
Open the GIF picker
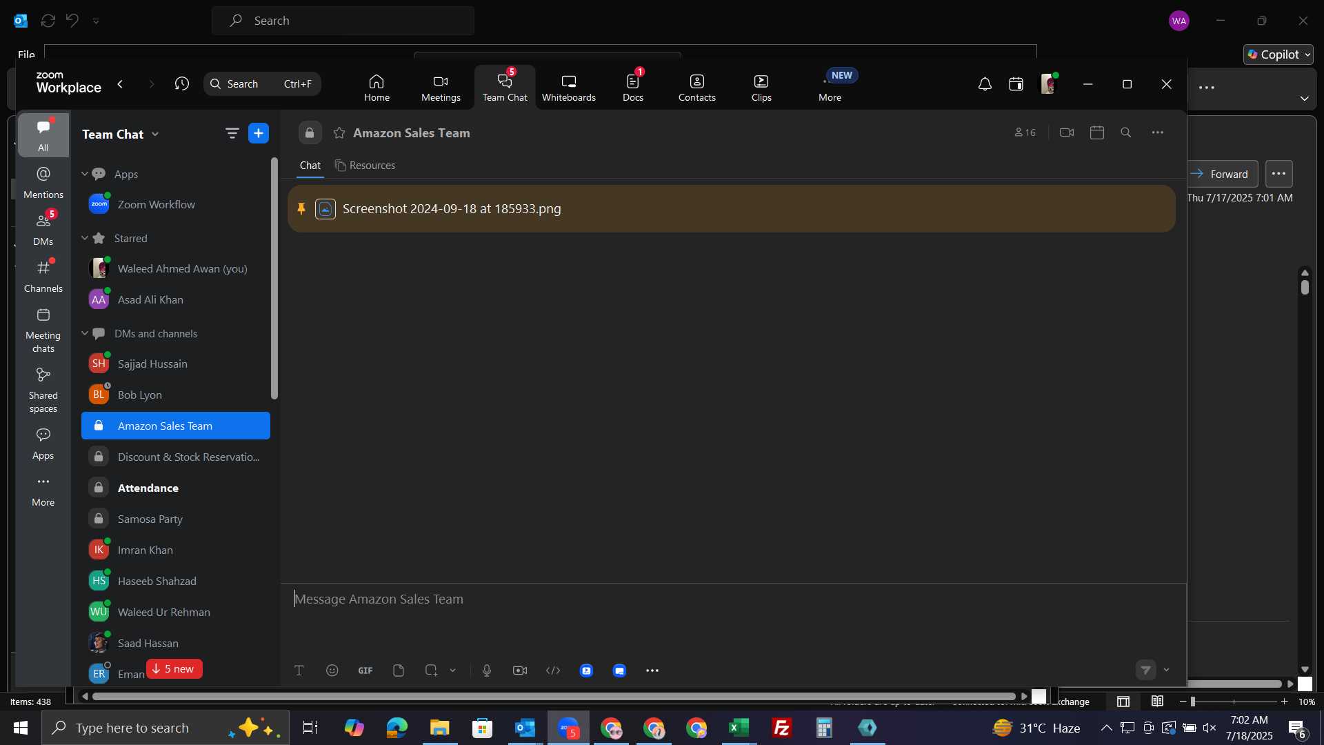tap(365, 670)
